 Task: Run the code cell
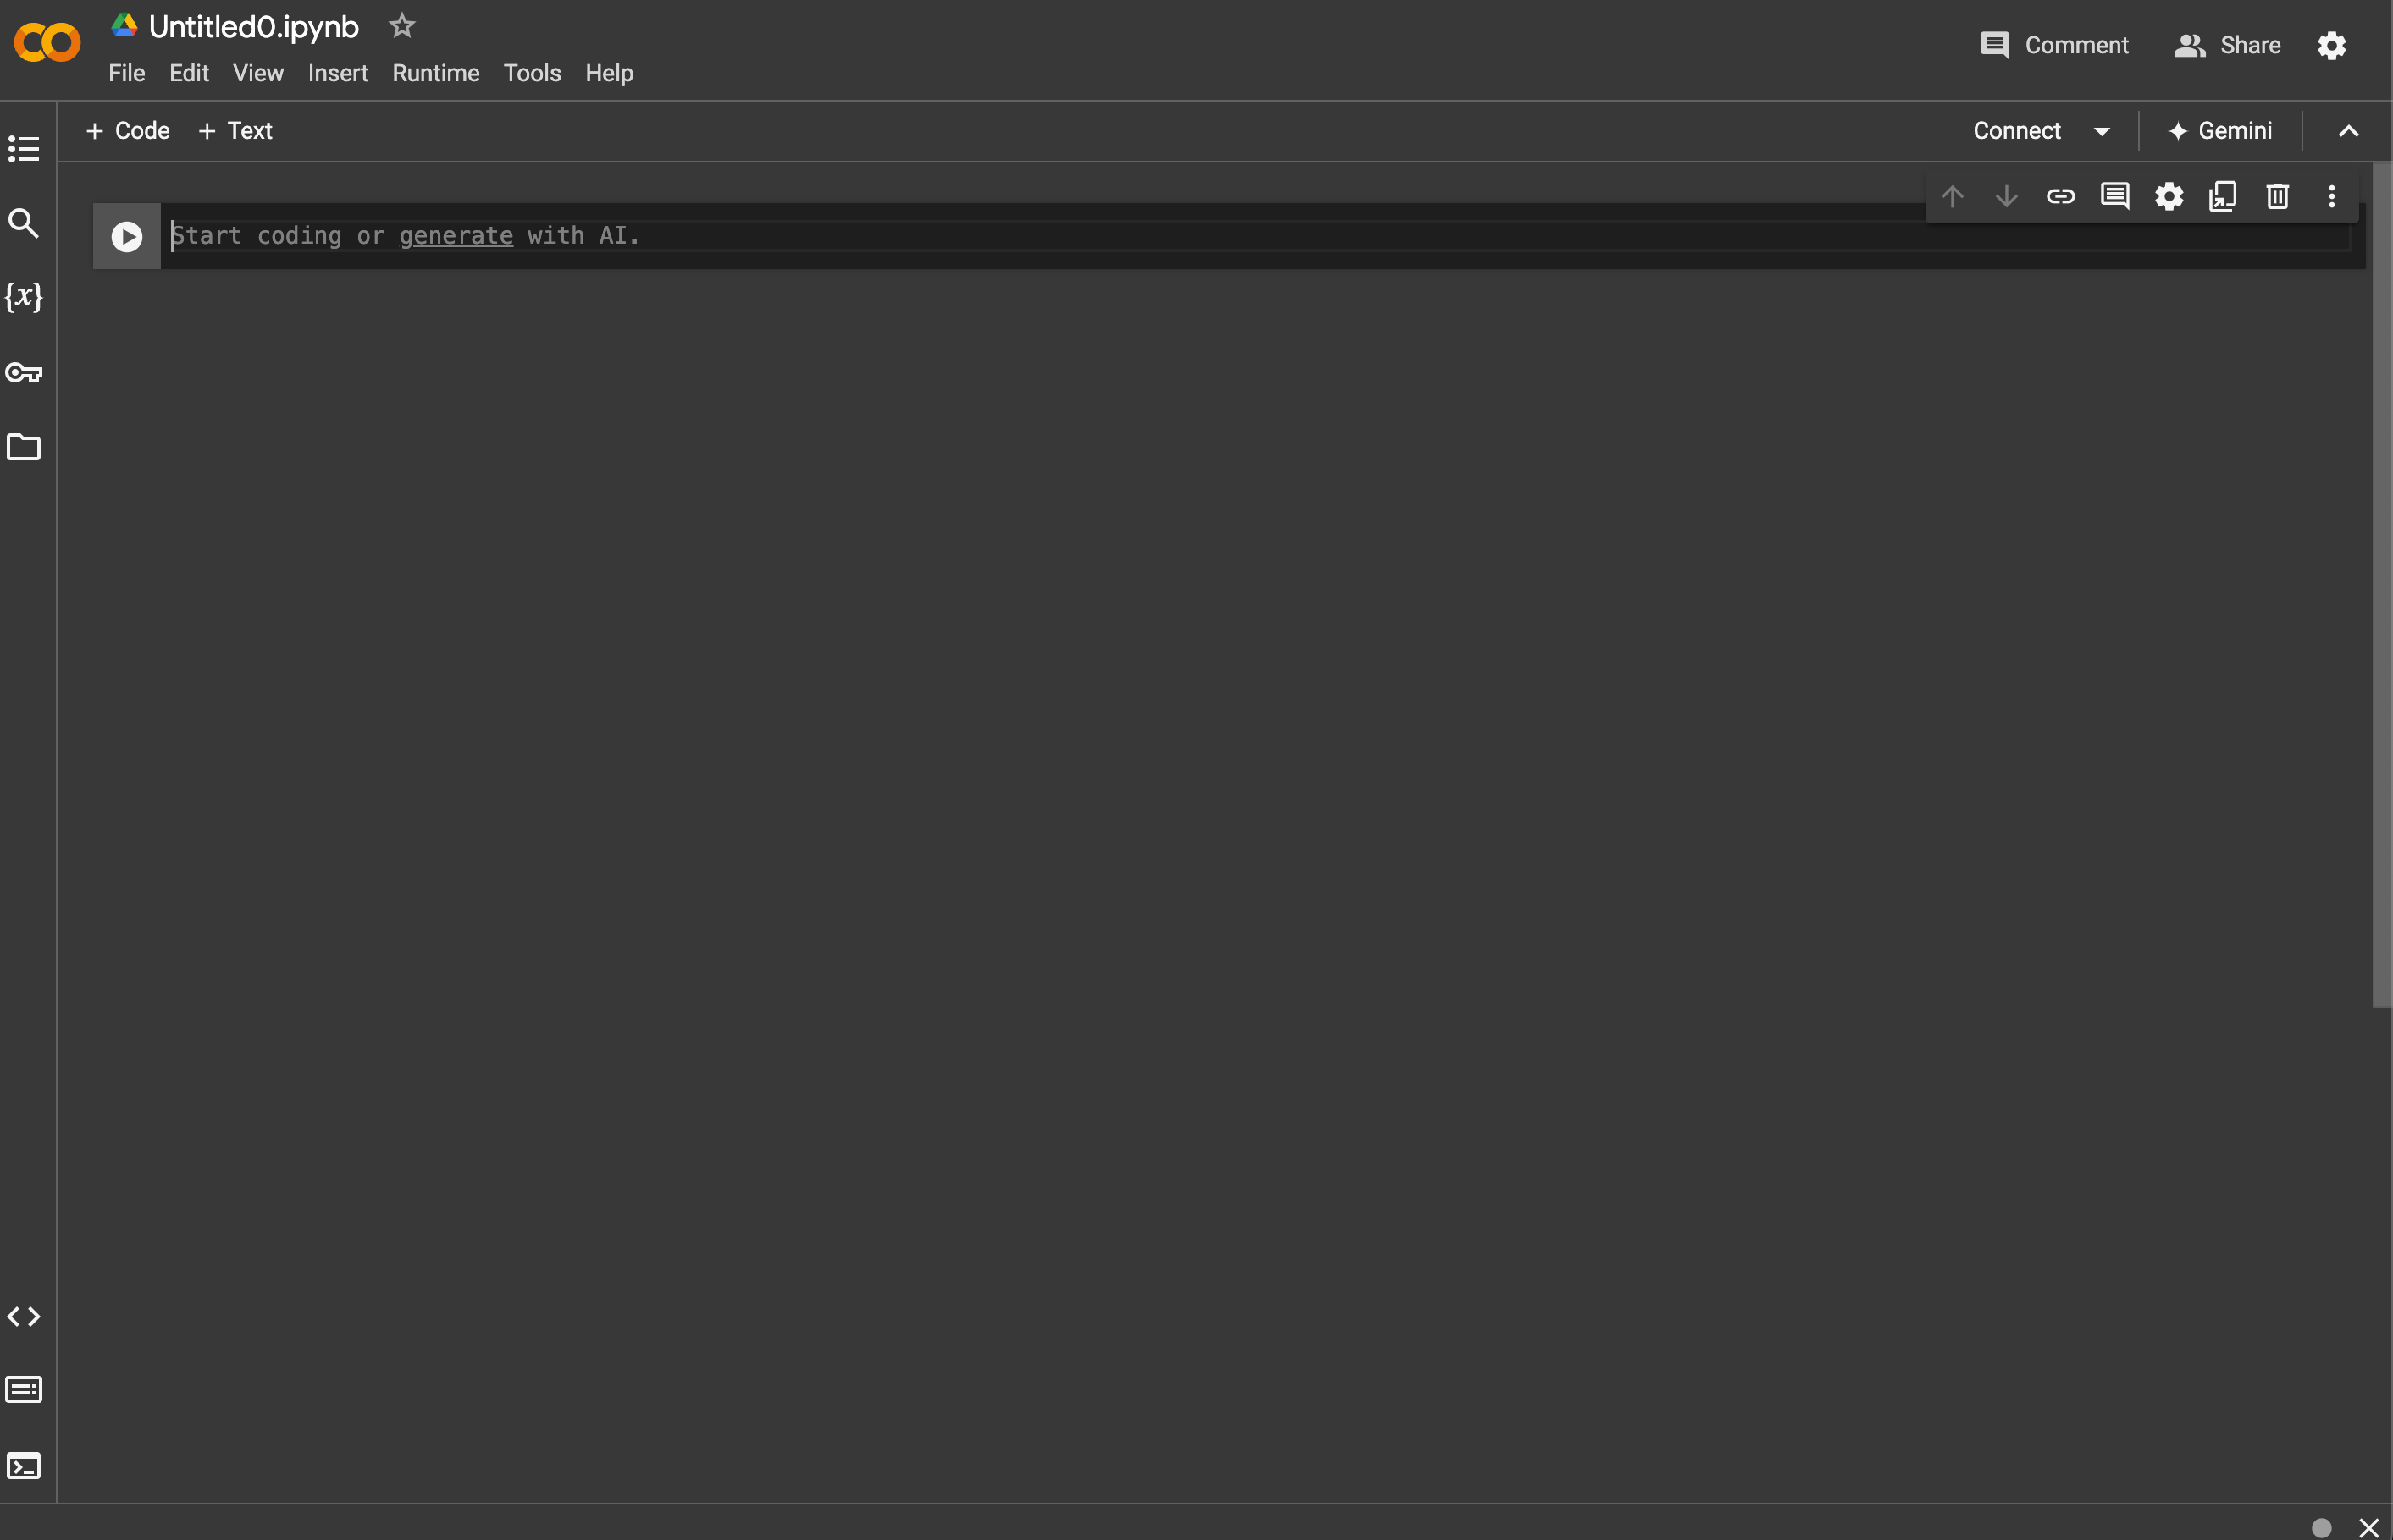tap(127, 236)
